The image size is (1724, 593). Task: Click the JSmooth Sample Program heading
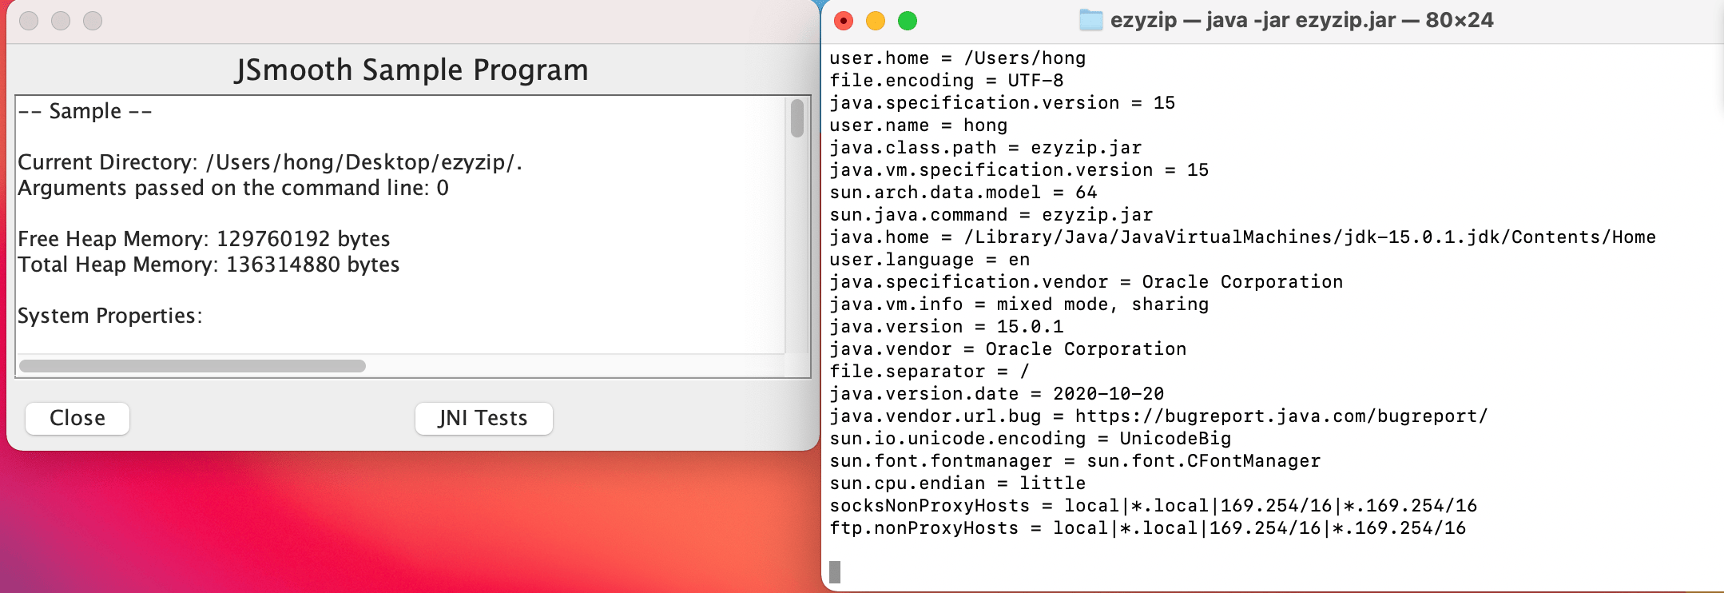point(411,70)
